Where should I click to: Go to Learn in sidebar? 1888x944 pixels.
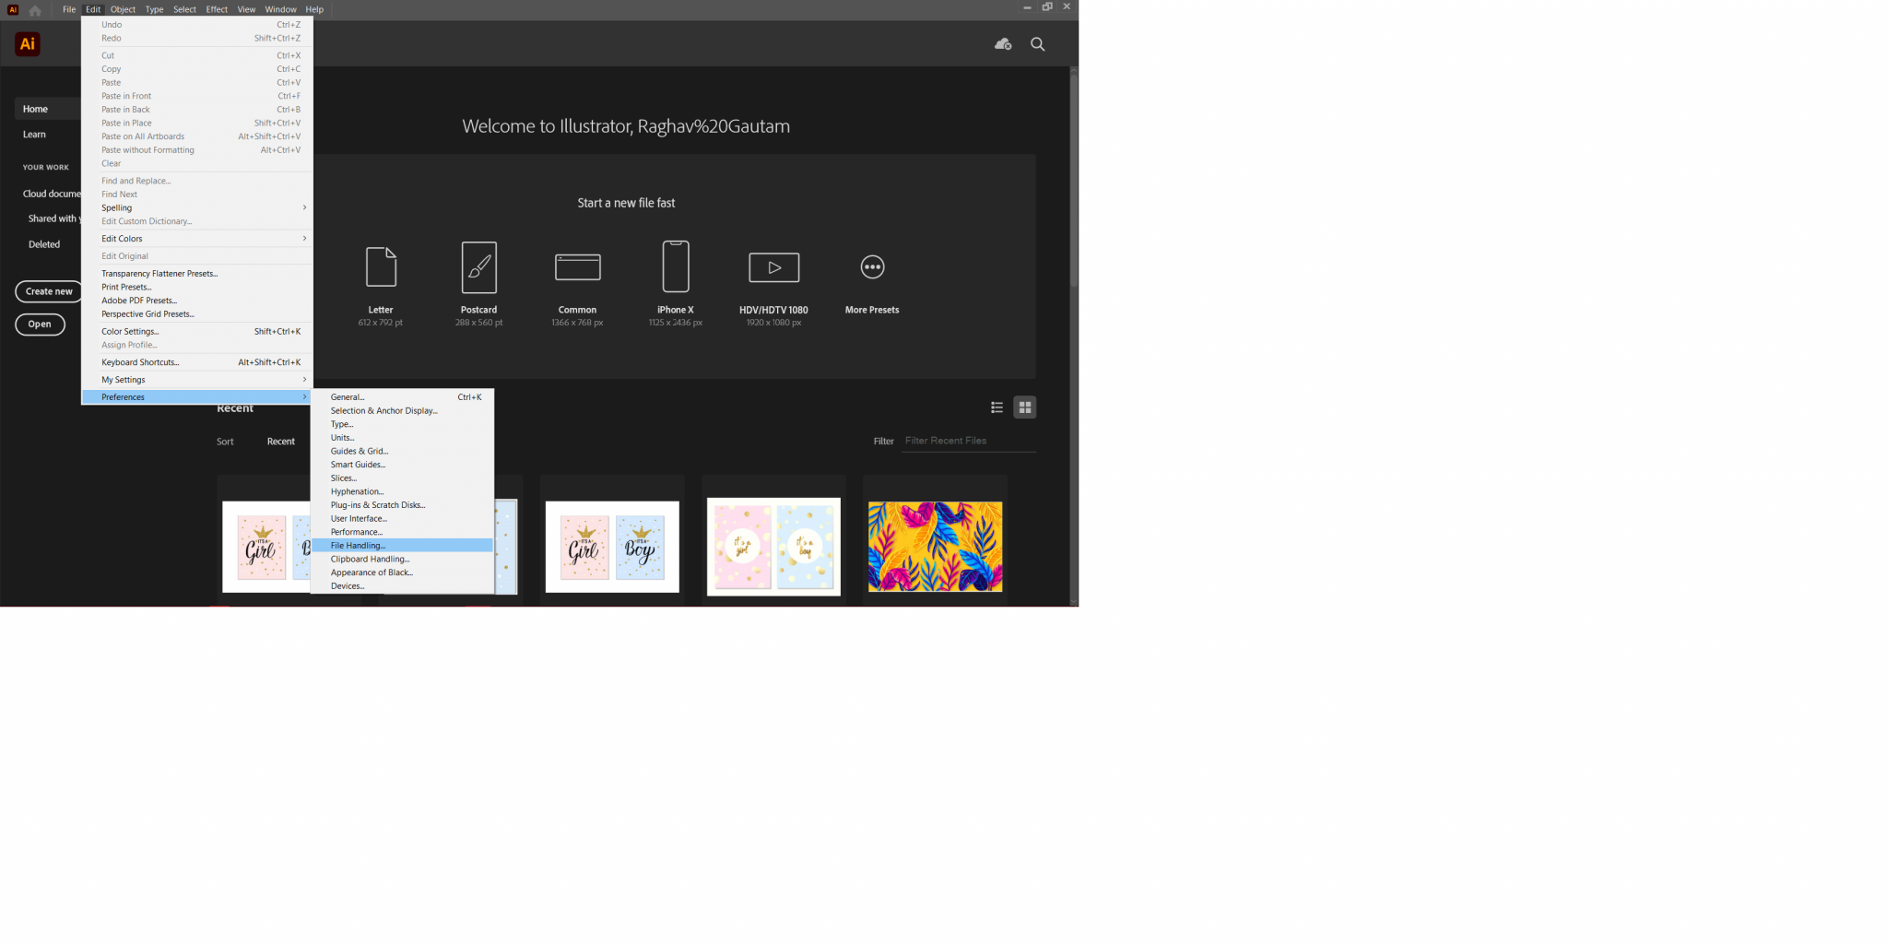pyautogui.click(x=34, y=135)
